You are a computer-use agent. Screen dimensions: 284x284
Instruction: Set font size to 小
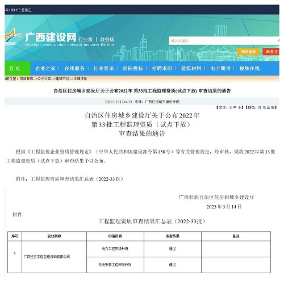pos(239,107)
